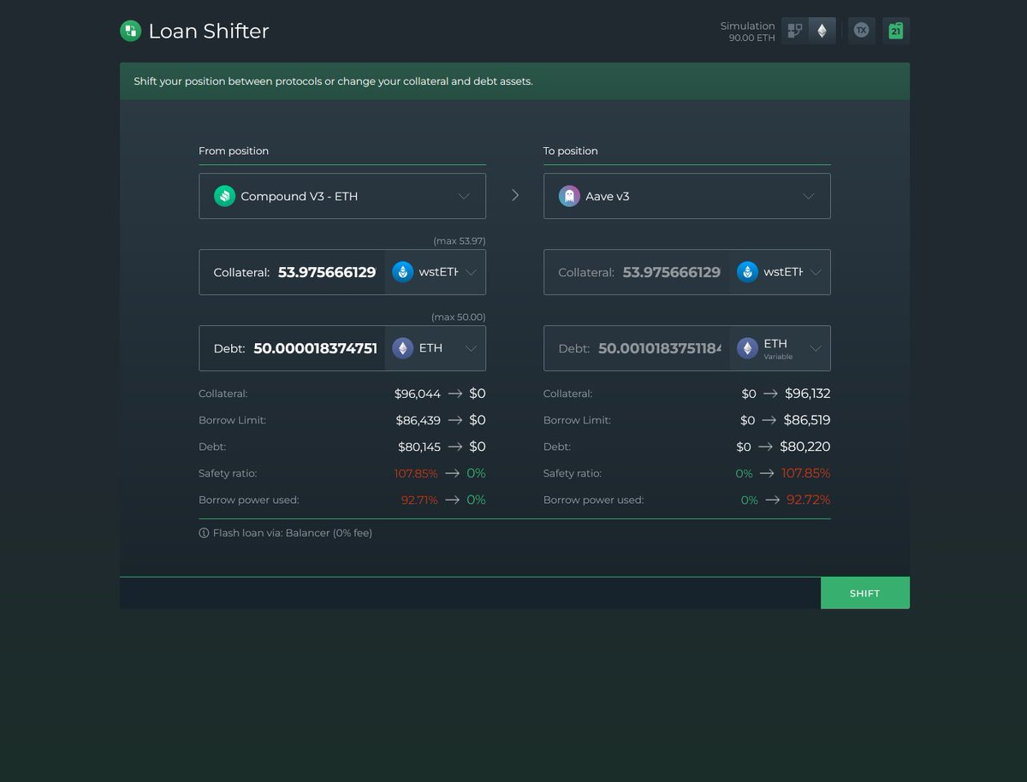Open the simulation fork icon

click(795, 31)
